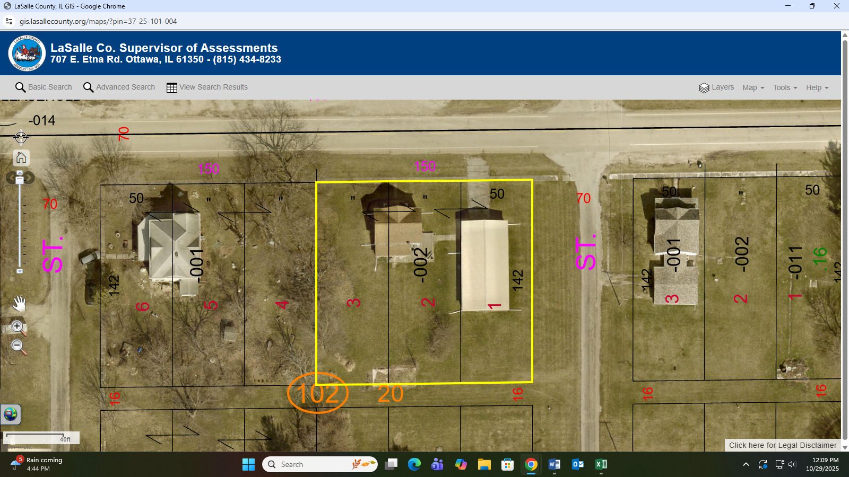Open the Legal Disclaimer link
This screenshot has width=849, height=477.
(x=782, y=445)
